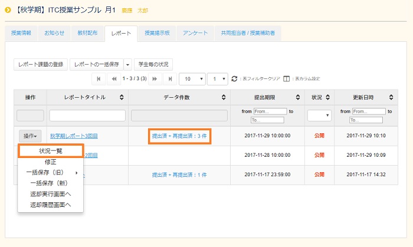The height and width of the screenshot is (247, 413).
Task: Jump to the last table page icon
Action: click(x=171, y=78)
